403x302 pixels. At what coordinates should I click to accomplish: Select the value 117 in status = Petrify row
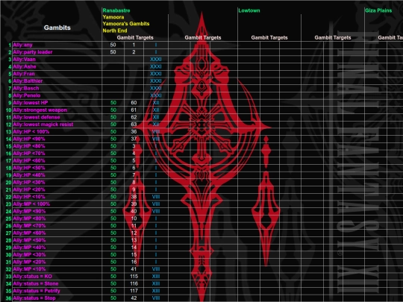point(134,291)
